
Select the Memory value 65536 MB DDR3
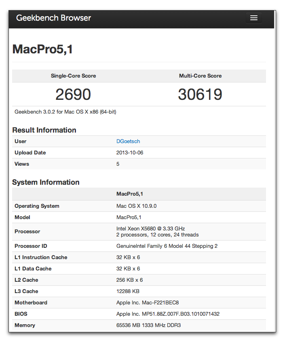[148, 325]
